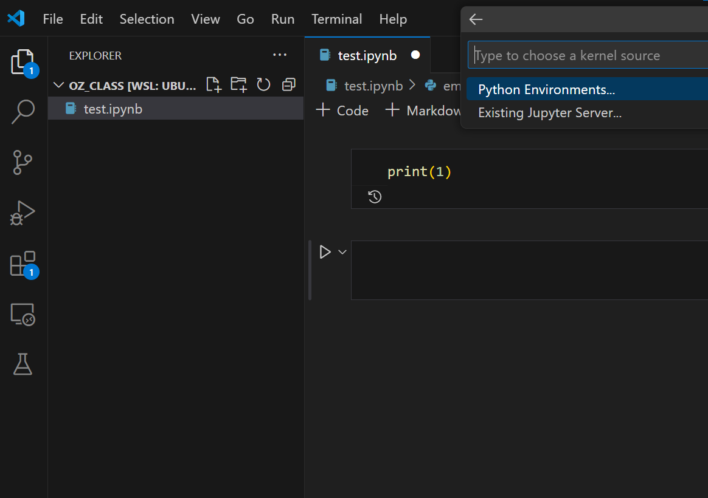Open the Terminal menu
The height and width of the screenshot is (498, 708).
(337, 19)
